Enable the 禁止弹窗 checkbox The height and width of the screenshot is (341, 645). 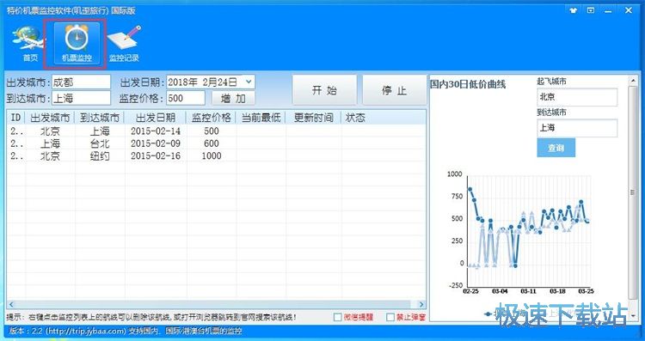tap(390, 317)
